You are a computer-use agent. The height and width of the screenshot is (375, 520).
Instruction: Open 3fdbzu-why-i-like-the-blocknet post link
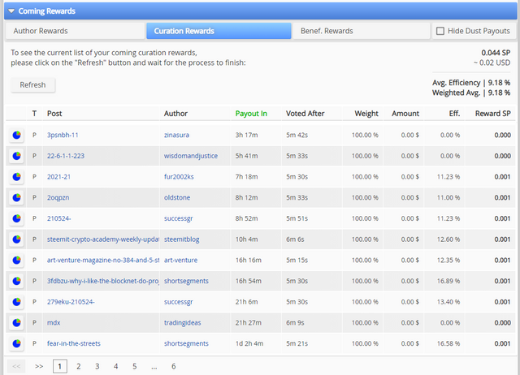click(x=103, y=281)
